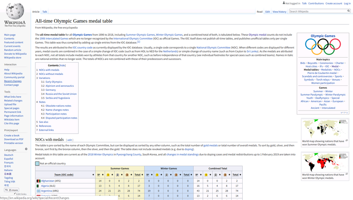
Task: Click the user icon beside Not logged in
Action: (x=284, y=3)
